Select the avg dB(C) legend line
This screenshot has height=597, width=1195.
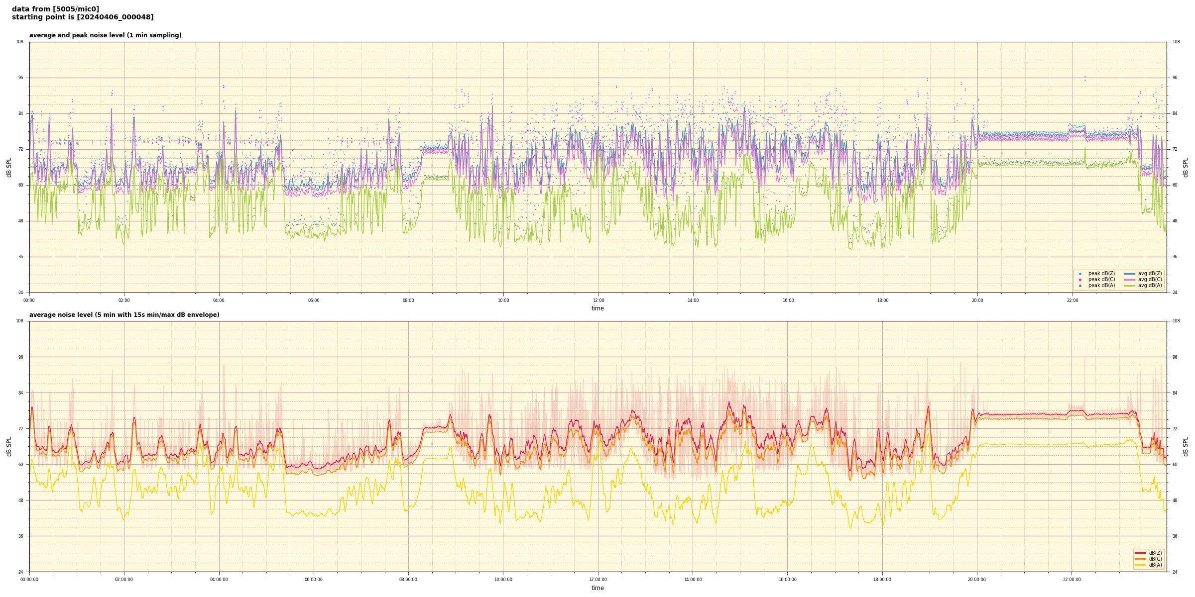(x=1130, y=280)
